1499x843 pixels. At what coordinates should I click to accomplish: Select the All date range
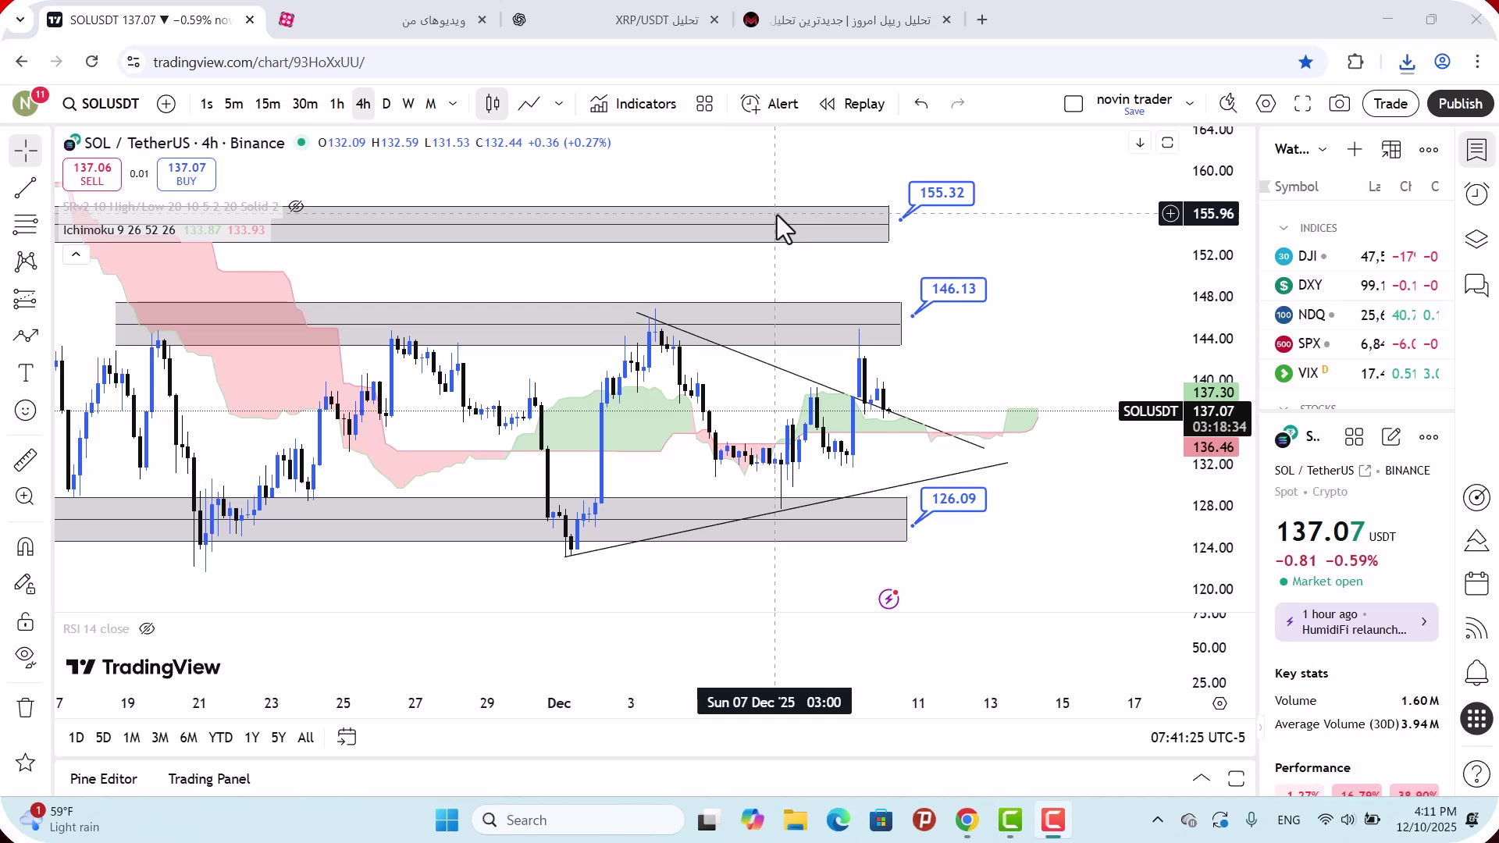pos(306,738)
